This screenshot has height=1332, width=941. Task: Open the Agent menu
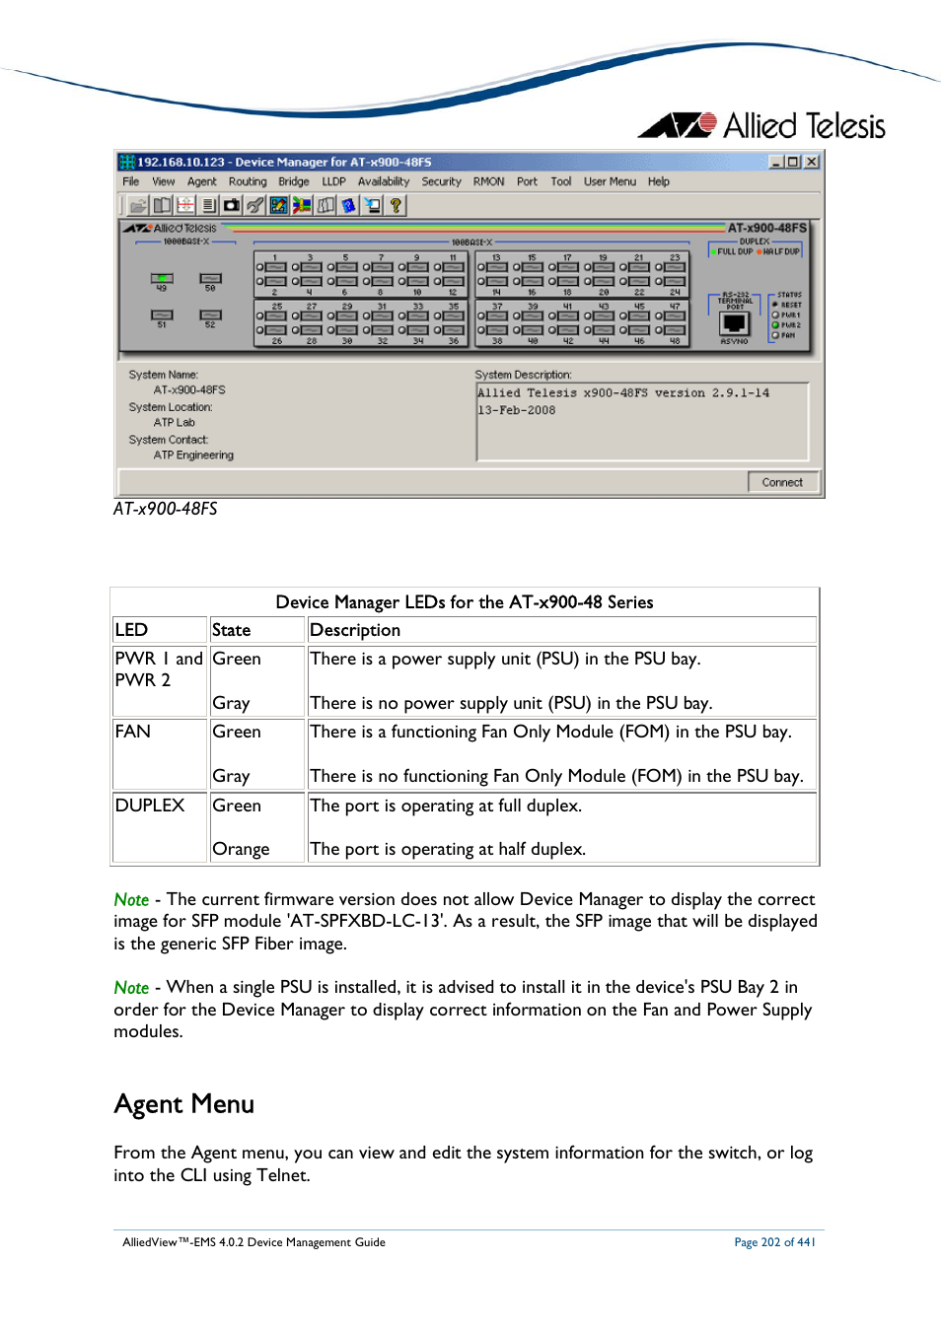202,181
